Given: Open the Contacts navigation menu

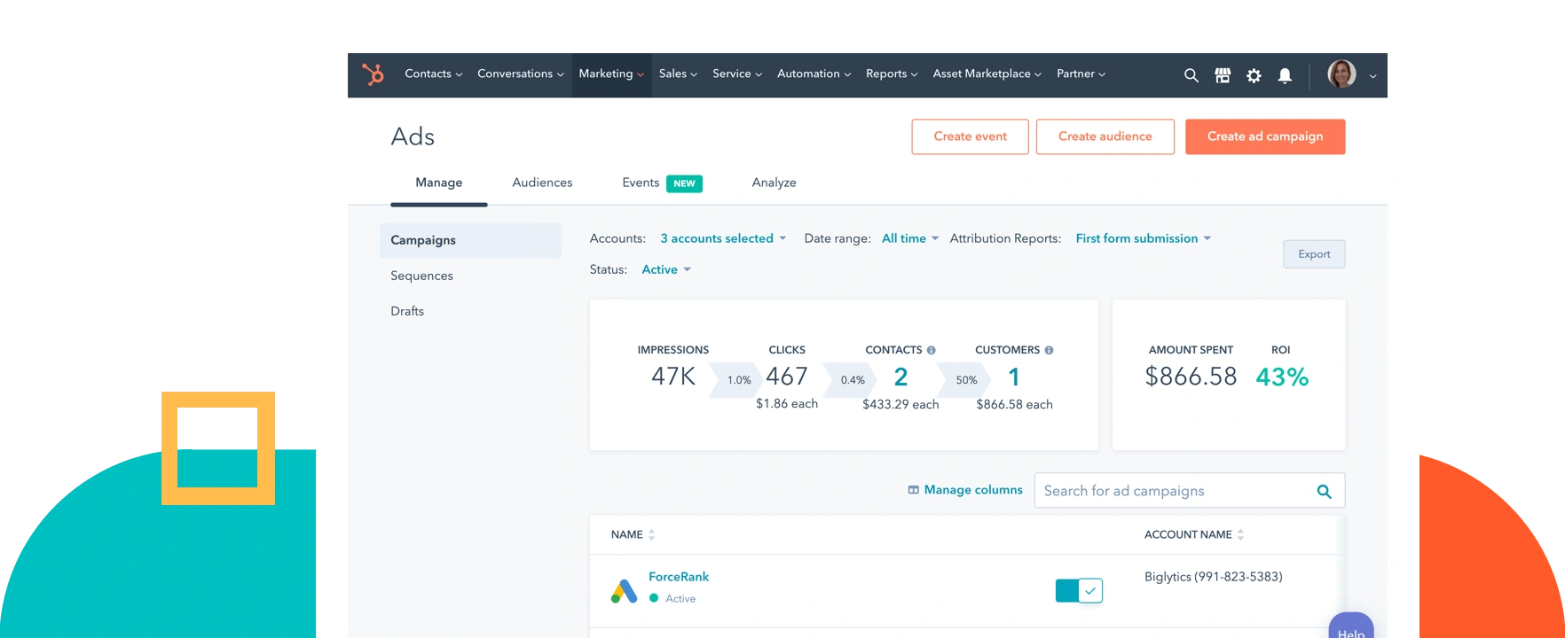Looking at the screenshot, I should pos(434,74).
